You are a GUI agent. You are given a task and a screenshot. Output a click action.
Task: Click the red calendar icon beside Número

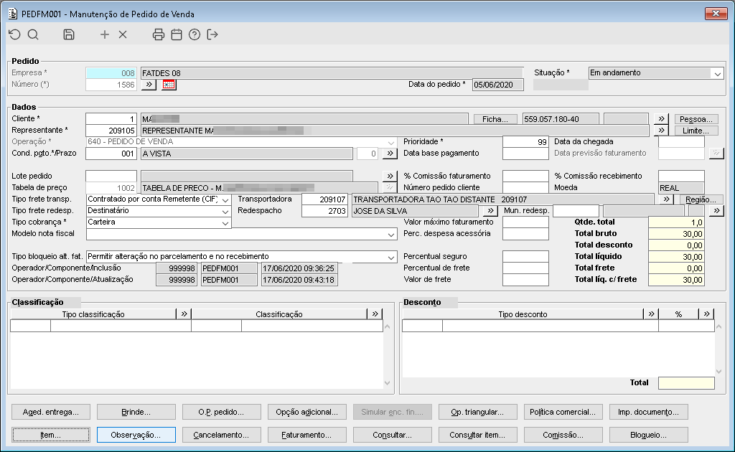pyautogui.click(x=169, y=85)
